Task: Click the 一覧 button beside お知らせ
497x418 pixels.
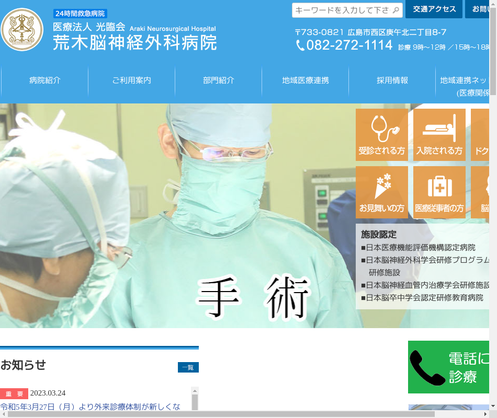Action: coord(188,367)
